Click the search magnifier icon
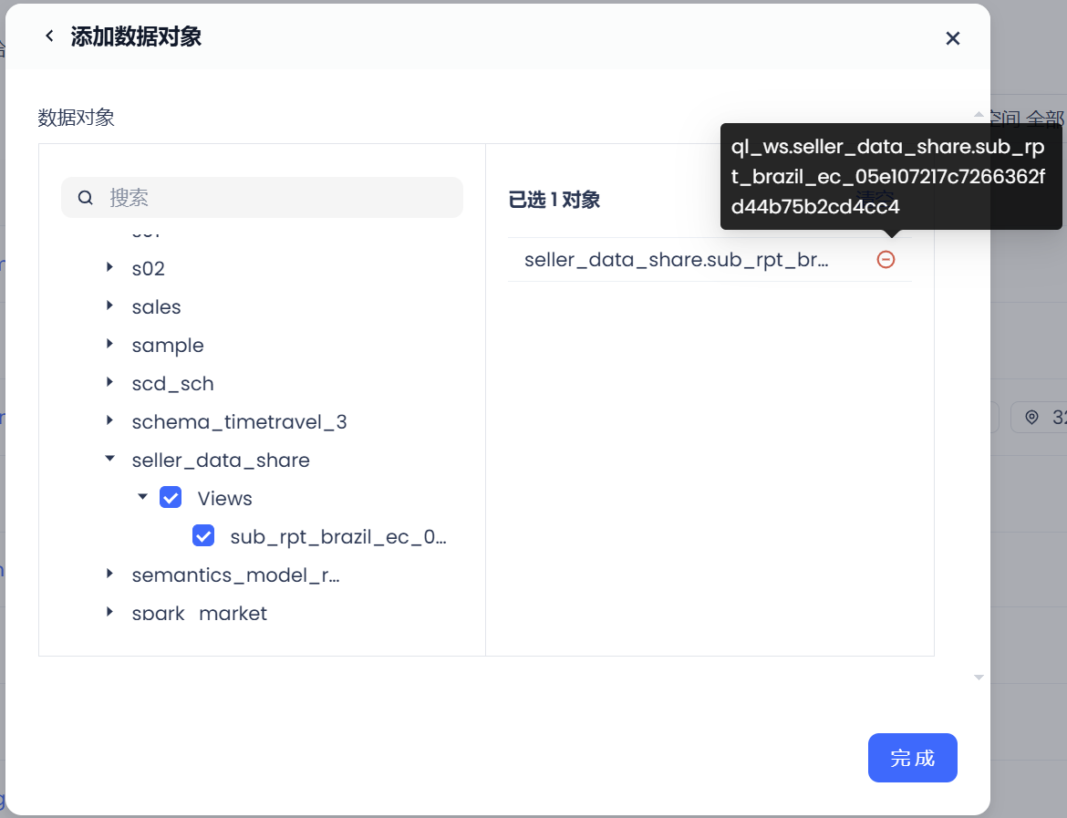1067x818 pixels. pyautogui.click(x=86, y=198)
